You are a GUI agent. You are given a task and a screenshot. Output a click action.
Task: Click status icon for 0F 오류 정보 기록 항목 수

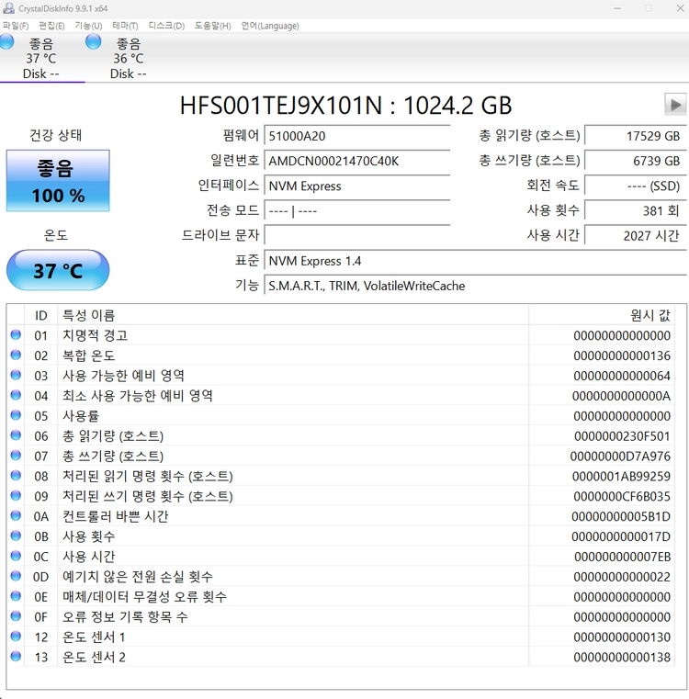tap(16, 616)
